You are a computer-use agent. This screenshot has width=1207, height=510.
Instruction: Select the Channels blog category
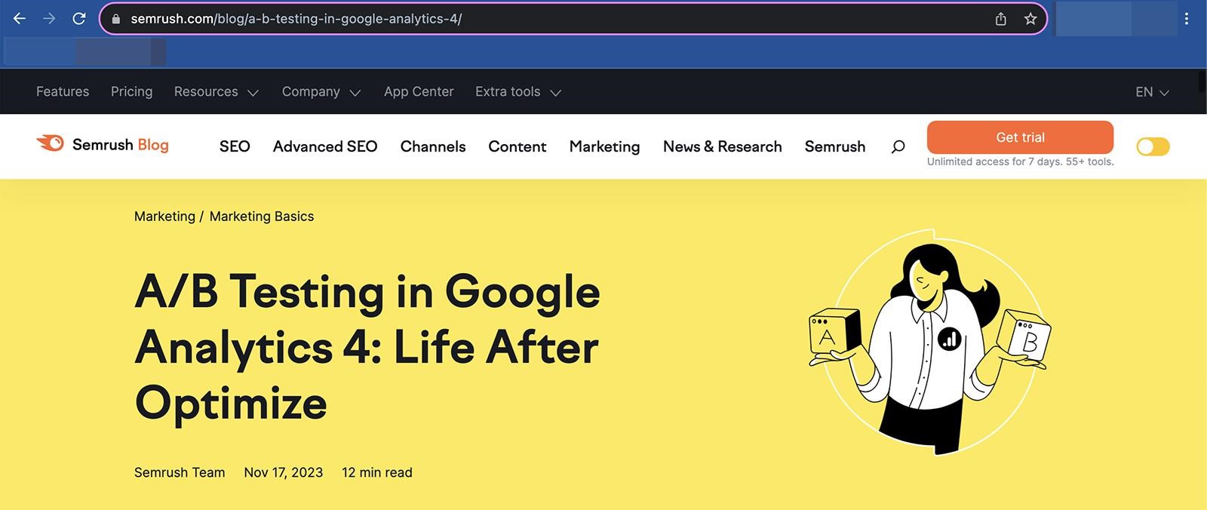433,146
